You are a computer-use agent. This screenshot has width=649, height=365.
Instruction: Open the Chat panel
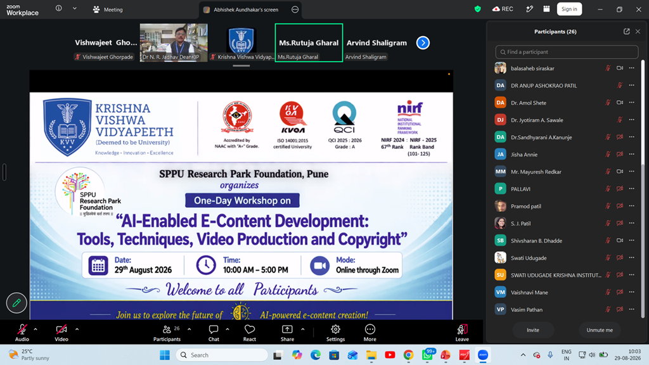tap(214, 333)
